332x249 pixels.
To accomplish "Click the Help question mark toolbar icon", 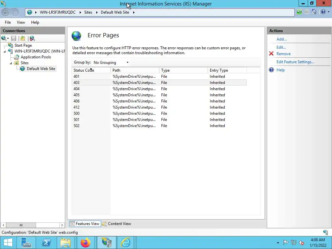I will tap(323, 12).
